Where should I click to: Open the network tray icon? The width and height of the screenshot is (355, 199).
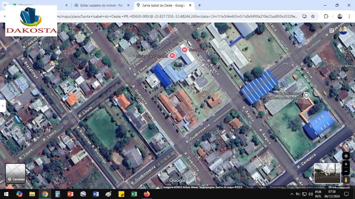click(304, 194)
